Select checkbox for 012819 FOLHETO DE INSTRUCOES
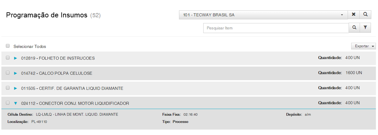 point(8,58)
